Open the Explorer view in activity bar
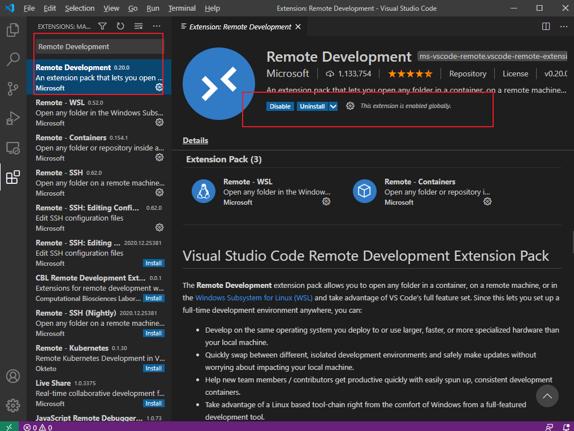This screenshot has height=431, width=574. (x=13, y=29)
